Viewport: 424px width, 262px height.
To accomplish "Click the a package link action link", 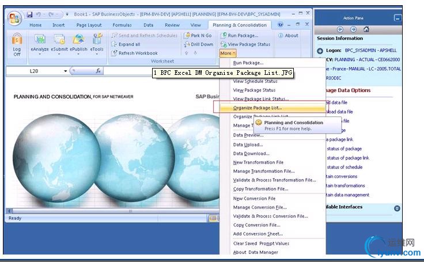I will click(340, 139).
